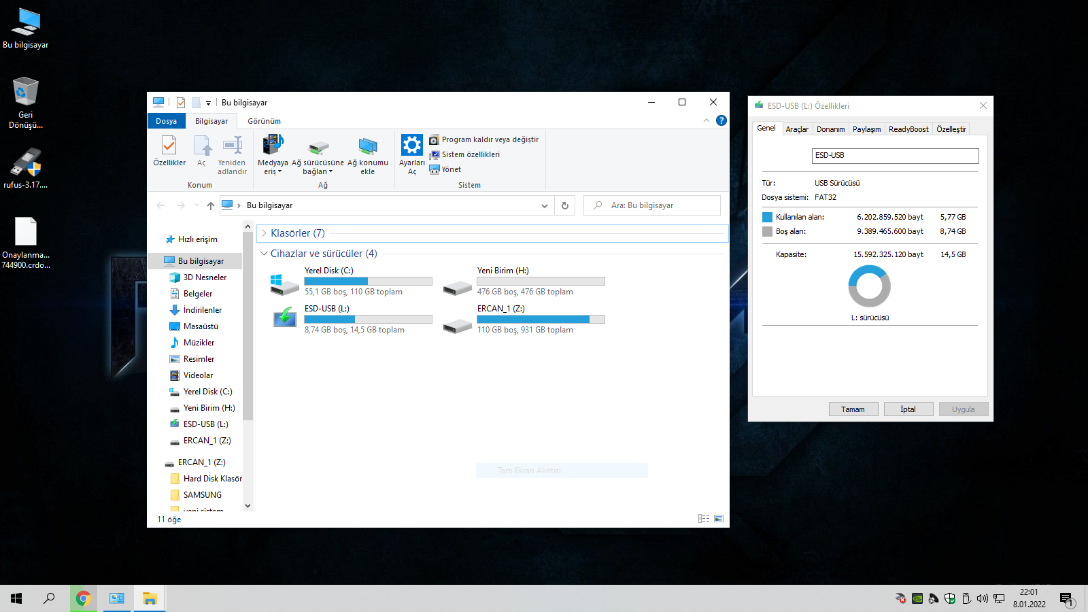This screenshot has width=1088, height=612.
Task: Open address bar history dropdown
Action: click(545, 205)
